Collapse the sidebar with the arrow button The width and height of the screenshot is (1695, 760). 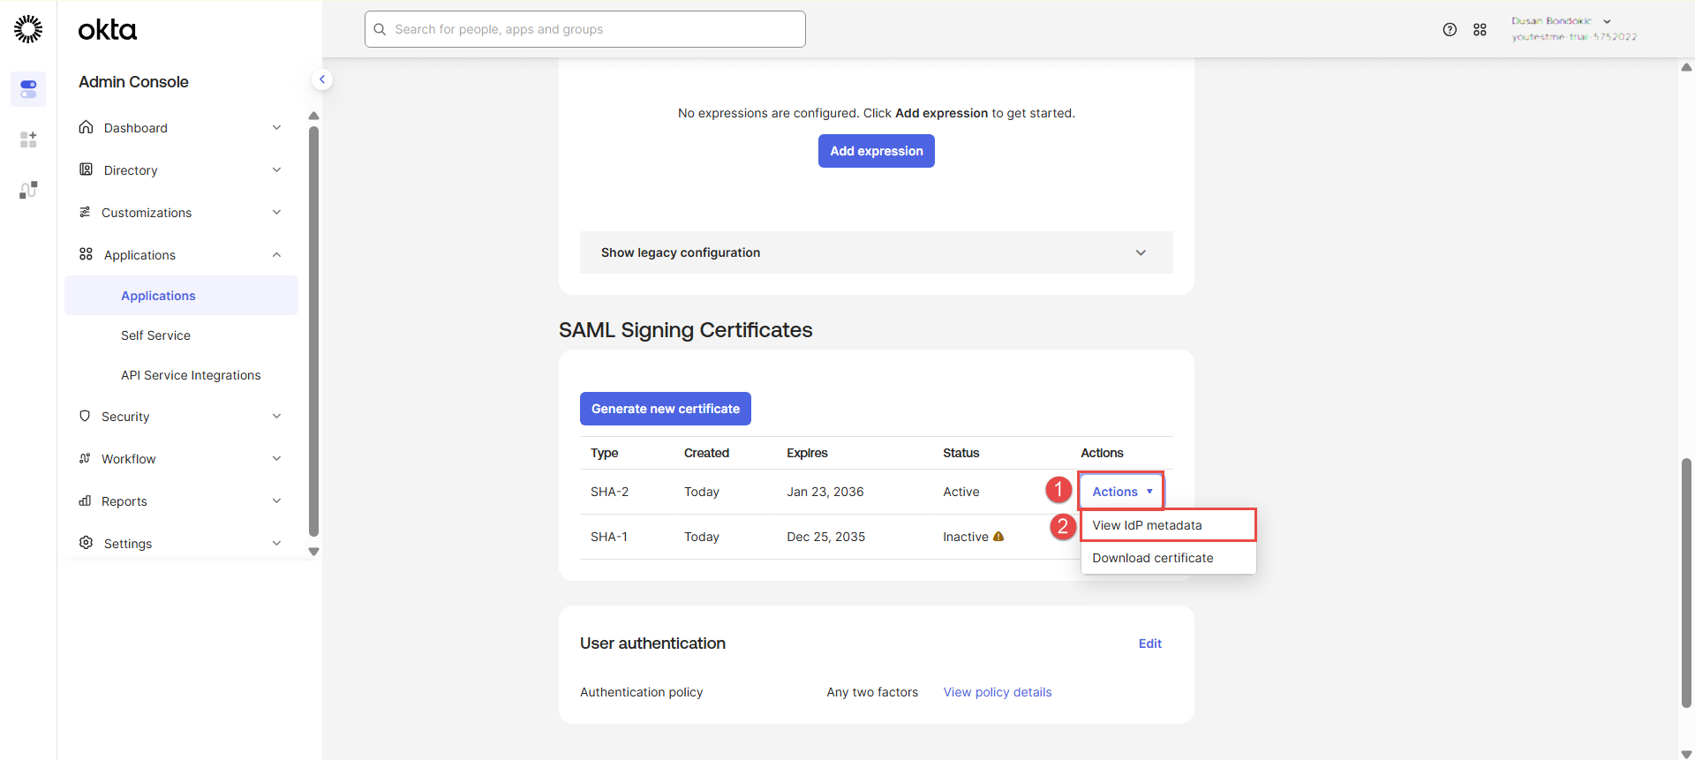pos(322,79)
